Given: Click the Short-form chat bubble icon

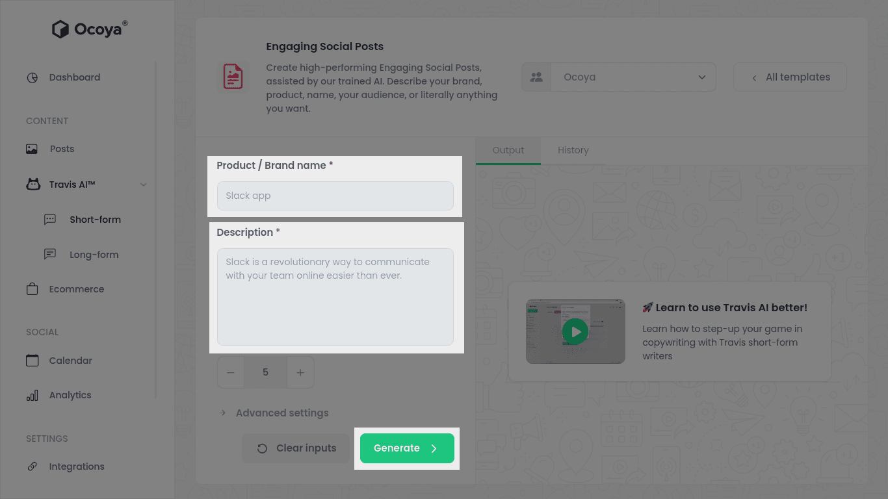Looking at the screenshot, I should (50, 220).
